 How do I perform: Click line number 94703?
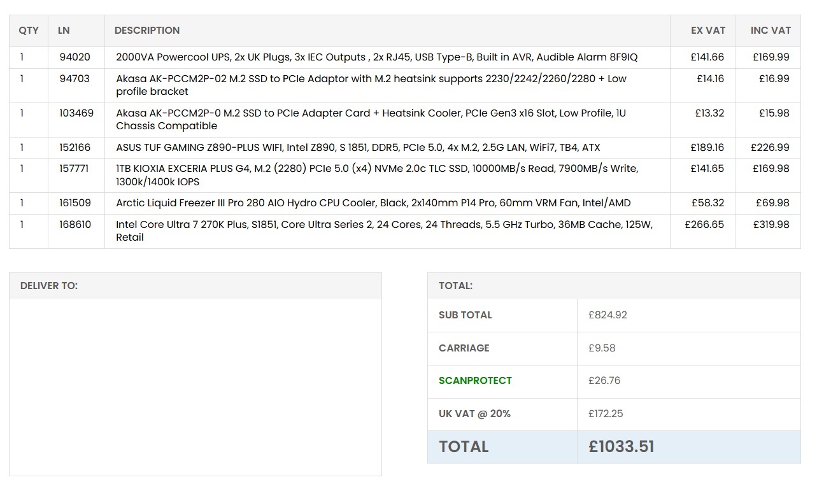coord(75,79)
